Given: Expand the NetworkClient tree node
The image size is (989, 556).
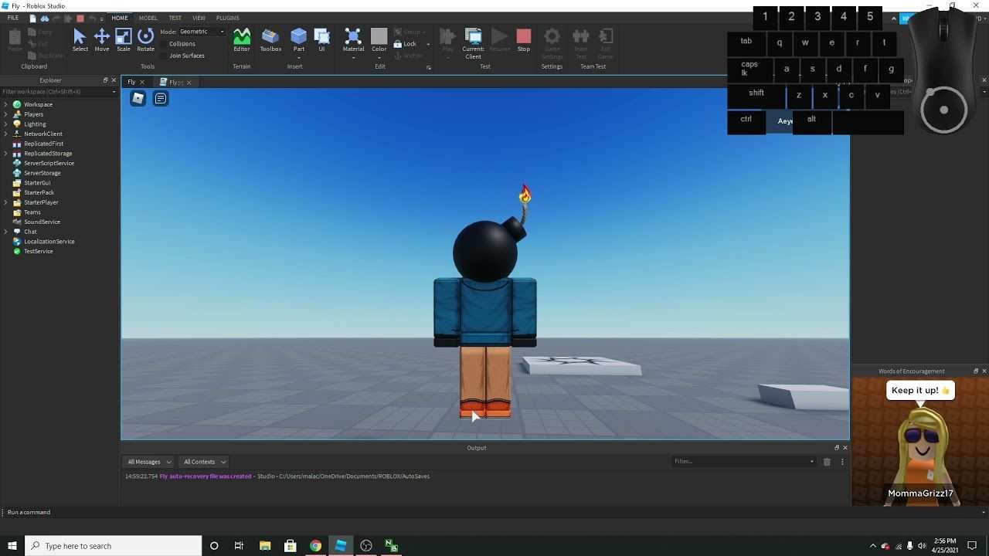Looking at the screenshot, I should 6,134.
